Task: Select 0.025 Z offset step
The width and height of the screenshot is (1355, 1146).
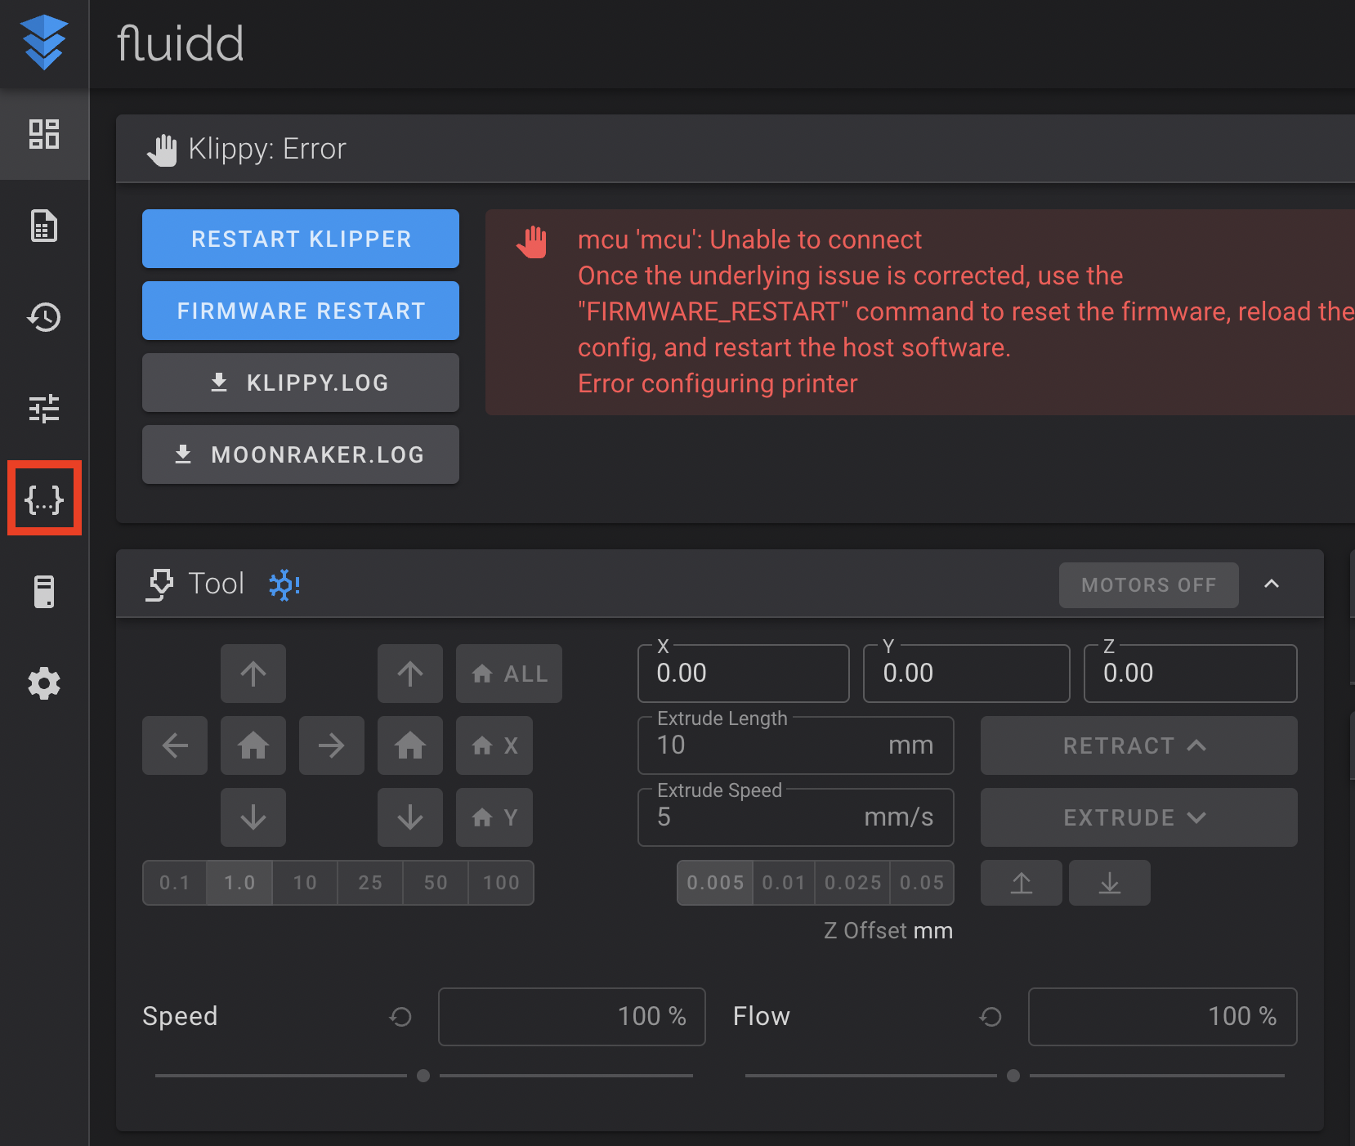Action: (852, 883)
